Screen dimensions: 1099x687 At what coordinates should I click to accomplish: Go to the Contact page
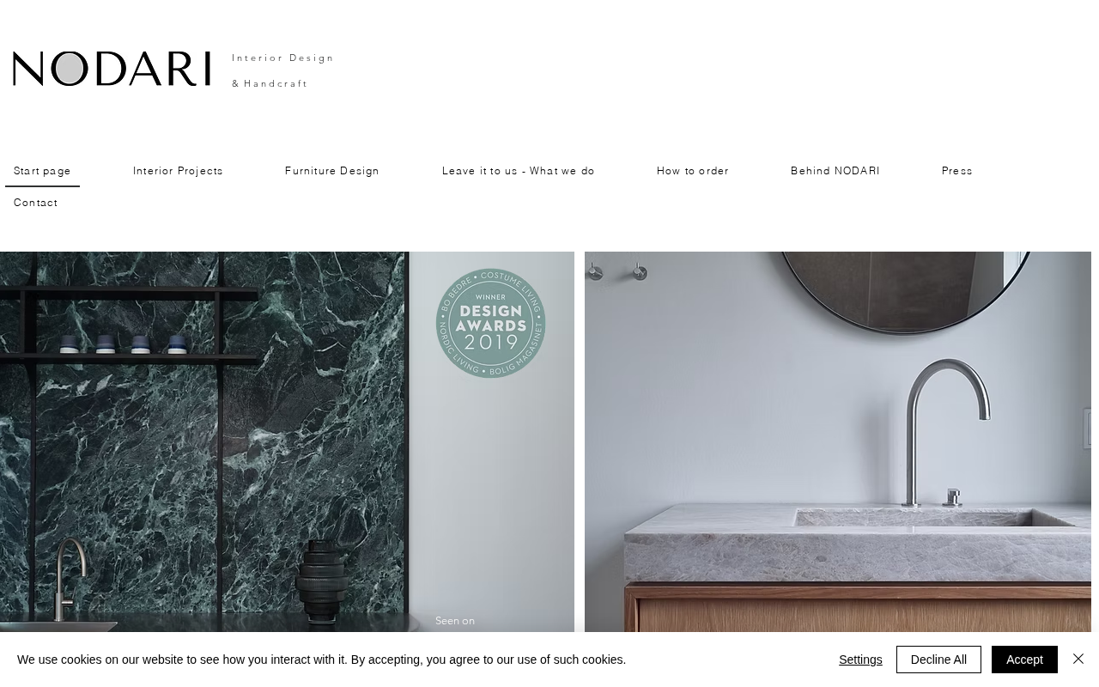[36, 203]
